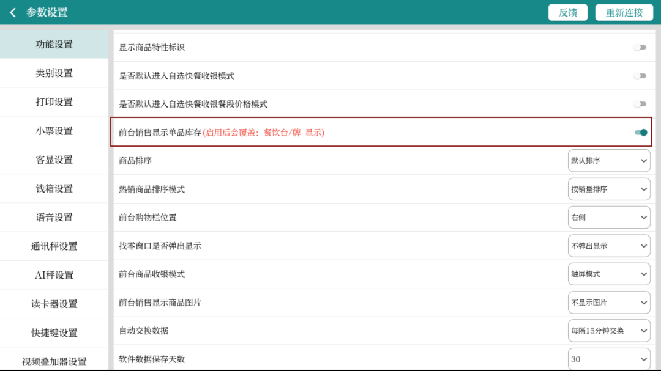Switch to the 类别设置 tab
The image size is (661, 371).
tap(54, 73)
